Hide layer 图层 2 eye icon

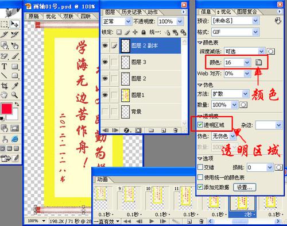[x=105, y=78]
